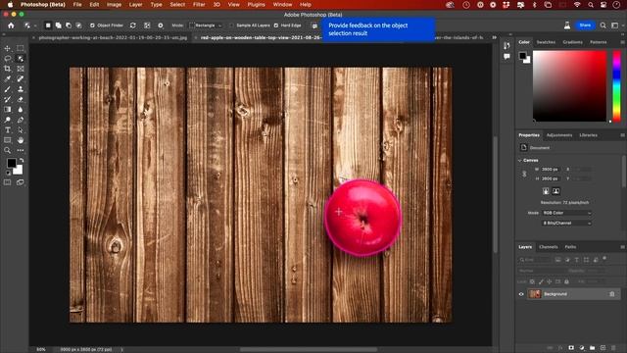Image resolution: width=627 pixels, height=353 pixels.
Task: Open the Mode Rectangle dropdown
Action: 206,25
